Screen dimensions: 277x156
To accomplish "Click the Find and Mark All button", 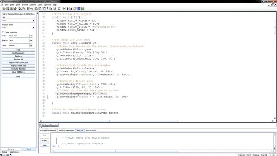I will (18, 69).
